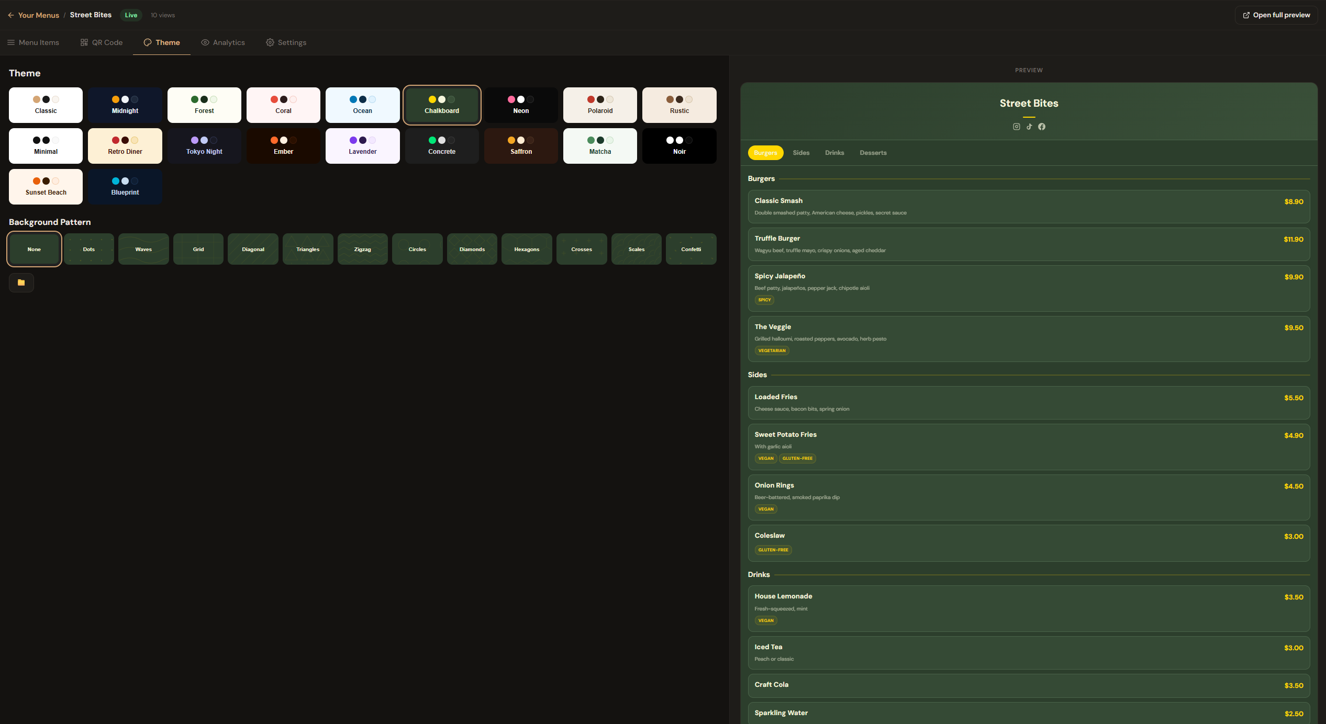The width and height of the screenshot is (1326, 724).
Task: Open the Facebook icon in preview header
Action: [1042, 127]
